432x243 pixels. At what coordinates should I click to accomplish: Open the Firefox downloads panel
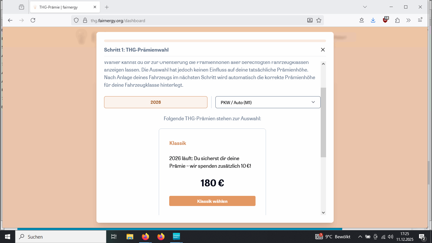373,20
